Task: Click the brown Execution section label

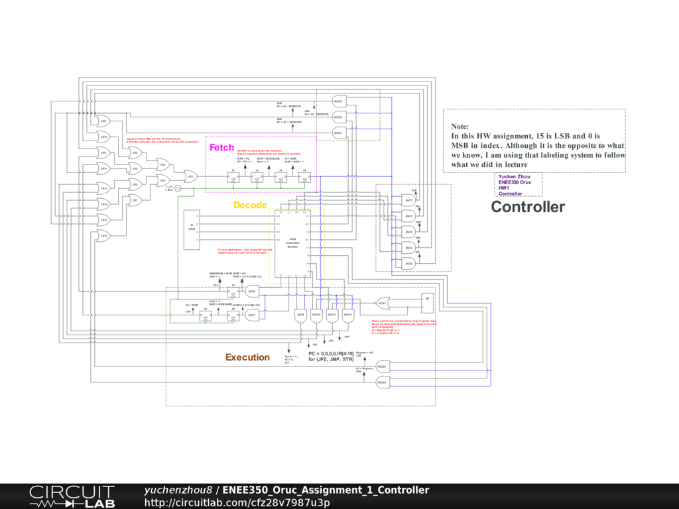Action: (247, 357)
